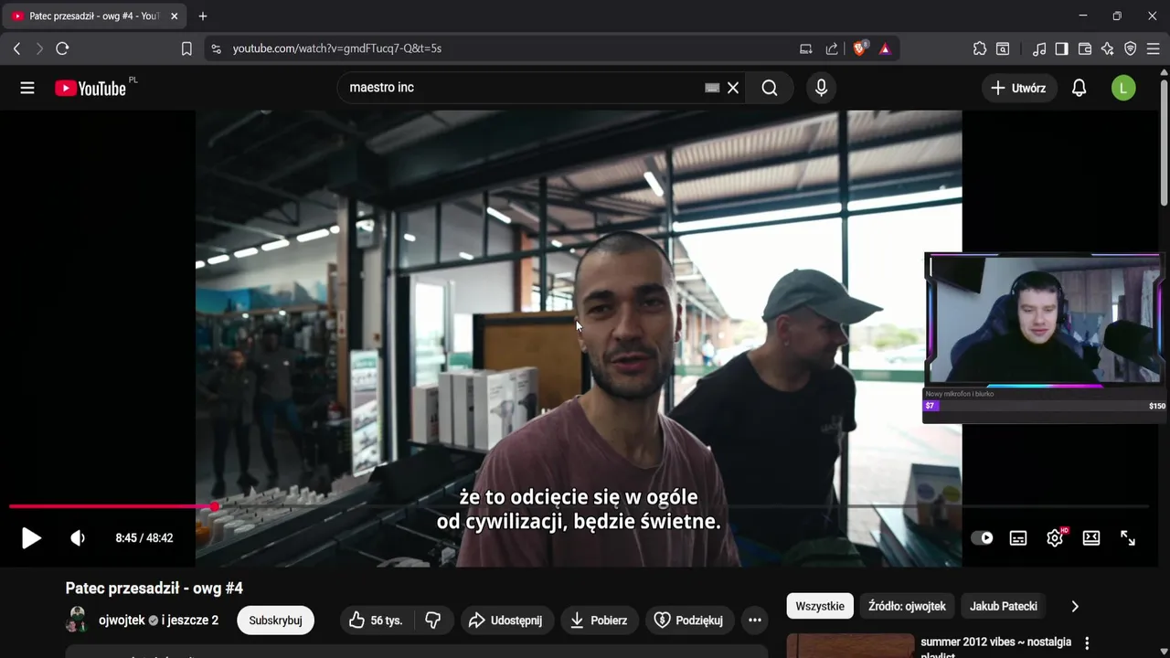This screenshot has height=658, width=1170.
Task: Play the video
Action: point(31,538)
